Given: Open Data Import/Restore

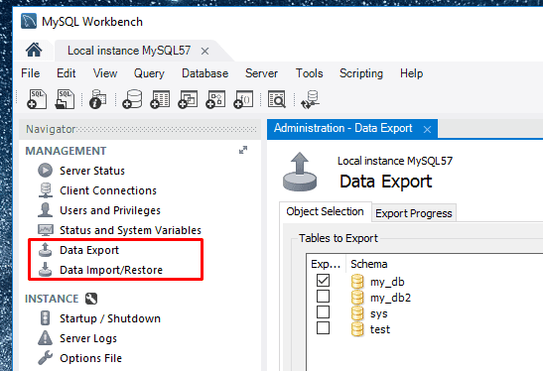Looking at the screenshot, I should tap(111, 270).
